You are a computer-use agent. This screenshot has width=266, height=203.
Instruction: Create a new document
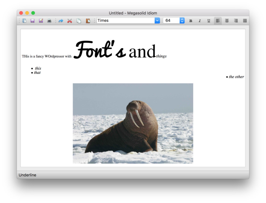[x=24, y=20]
